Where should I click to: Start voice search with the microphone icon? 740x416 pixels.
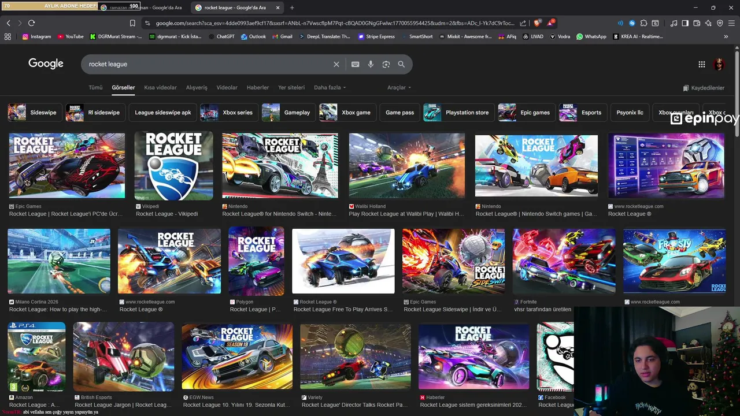click(371, 64)
